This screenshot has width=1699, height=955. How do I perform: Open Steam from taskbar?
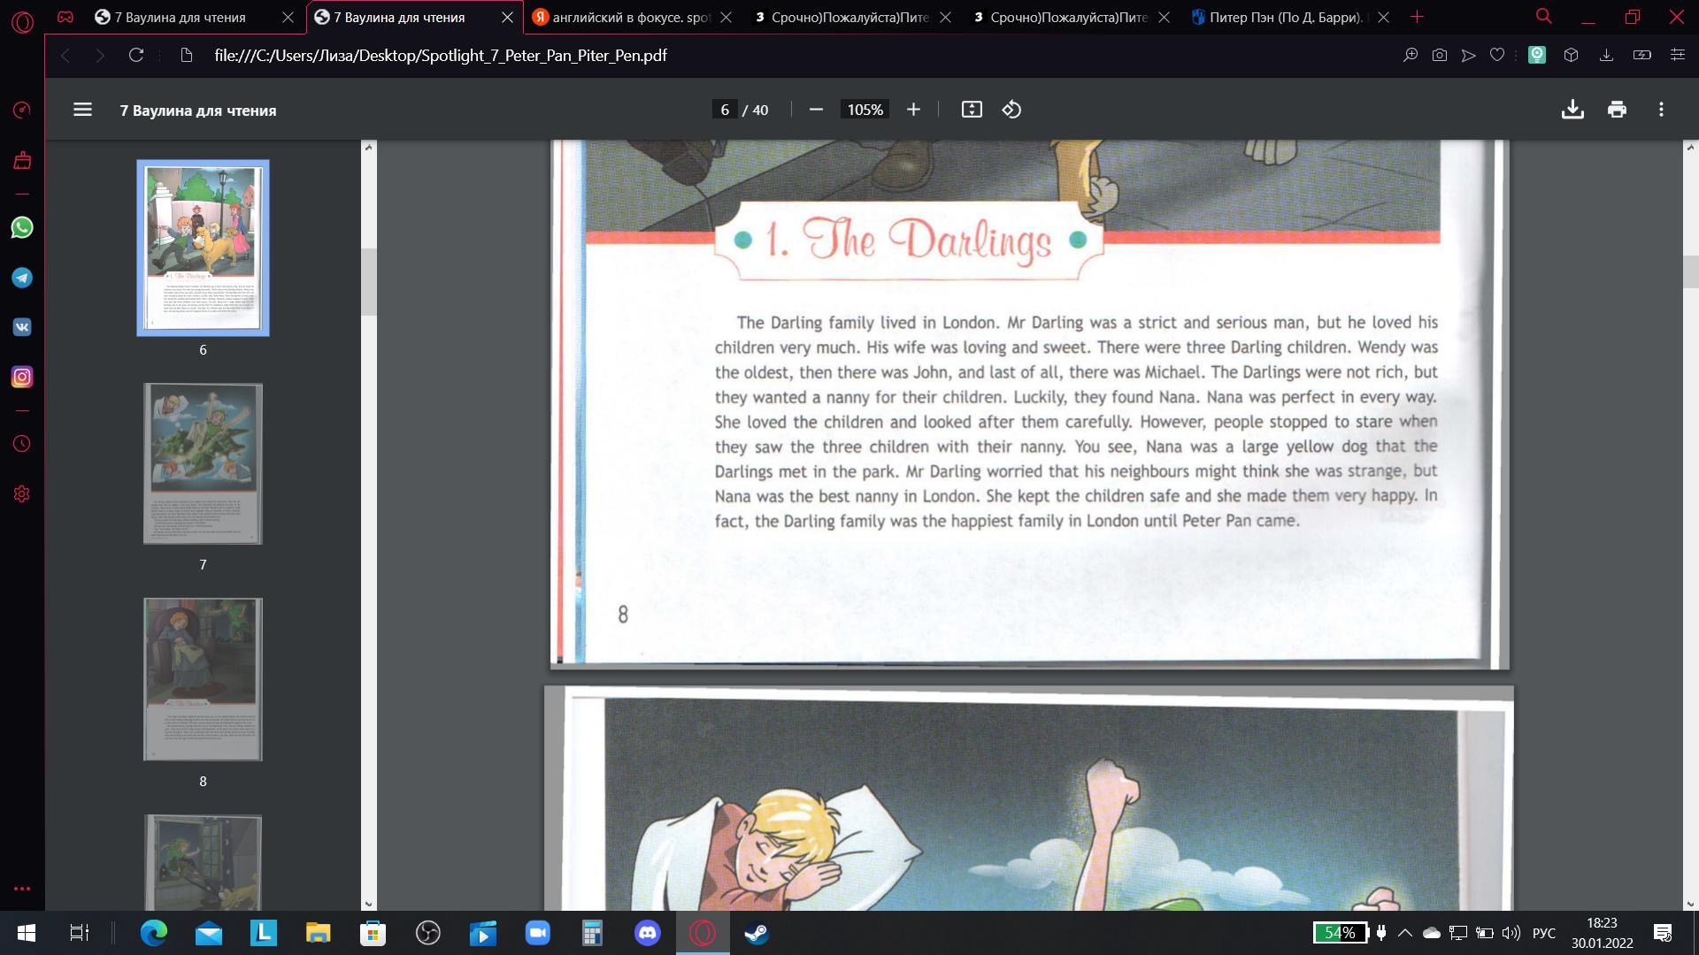757,933
